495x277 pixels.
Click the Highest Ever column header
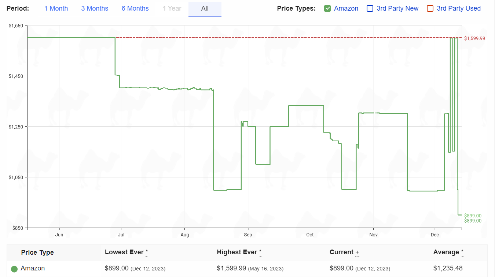[239, 252]
